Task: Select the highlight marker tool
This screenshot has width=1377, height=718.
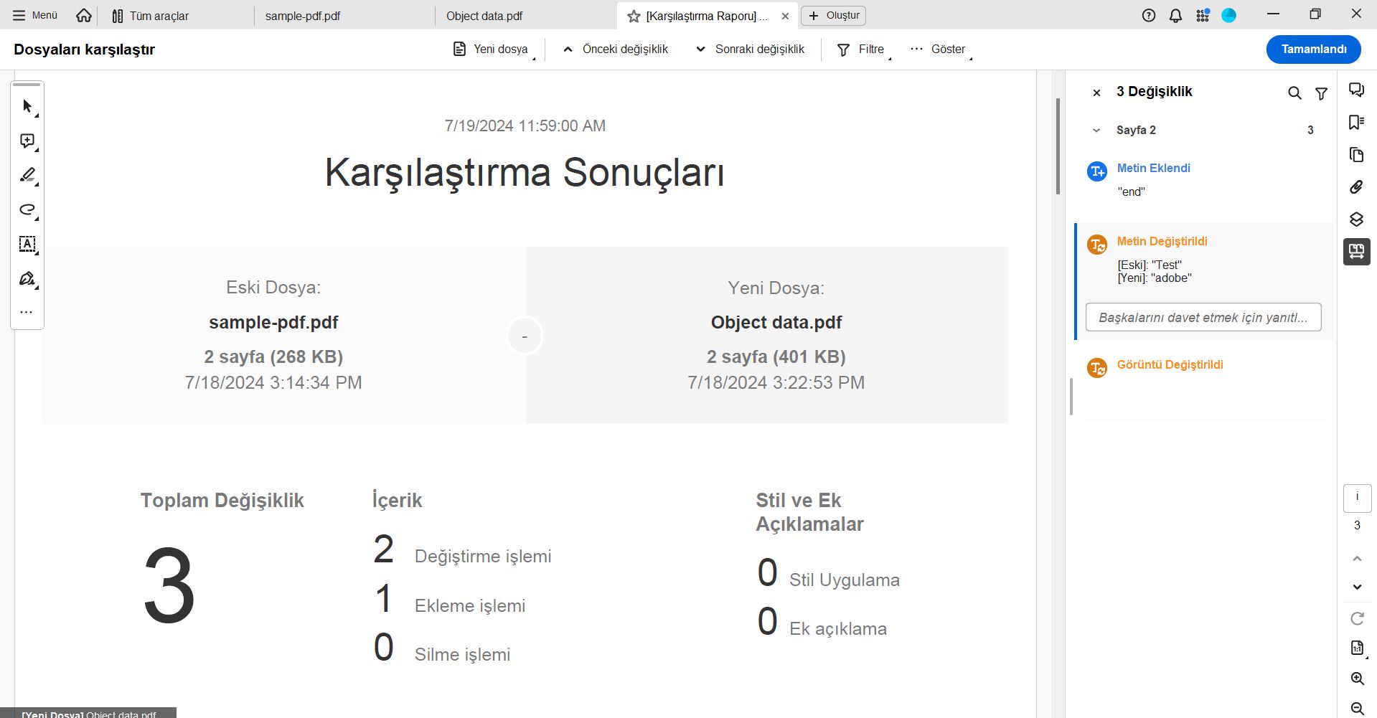Action: (27, 176)
